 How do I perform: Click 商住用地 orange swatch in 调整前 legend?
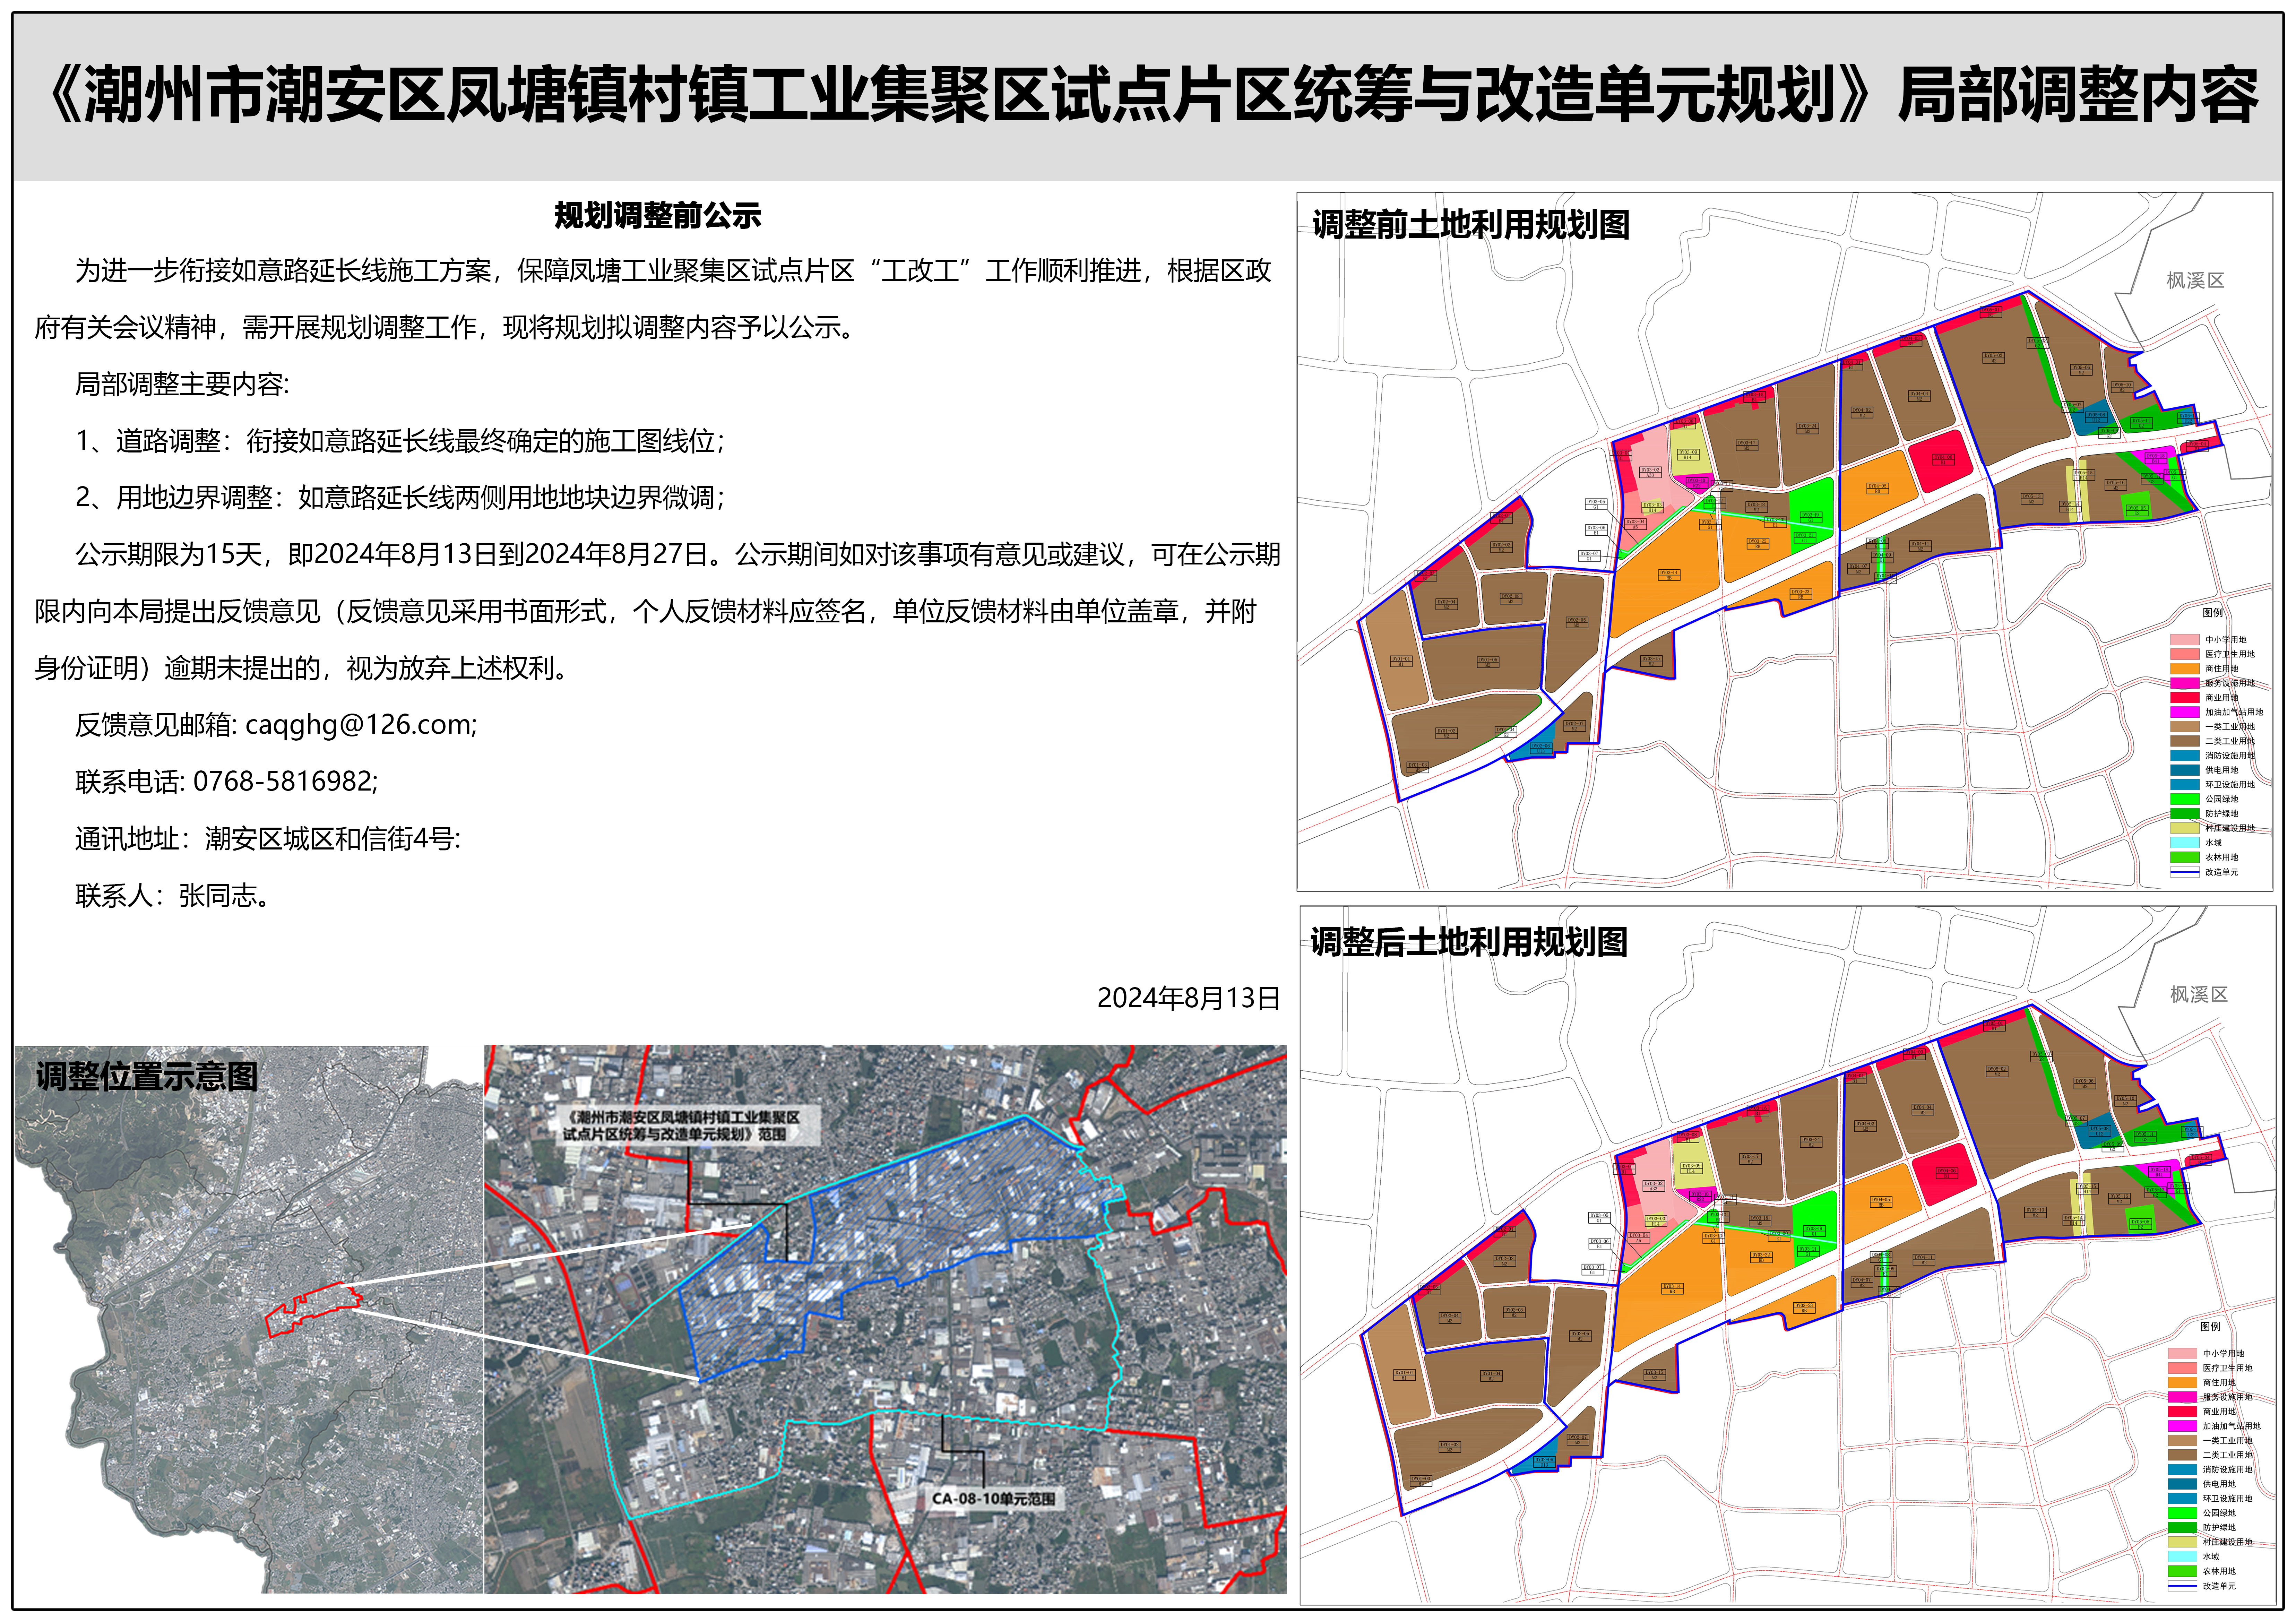point(2185,669)
